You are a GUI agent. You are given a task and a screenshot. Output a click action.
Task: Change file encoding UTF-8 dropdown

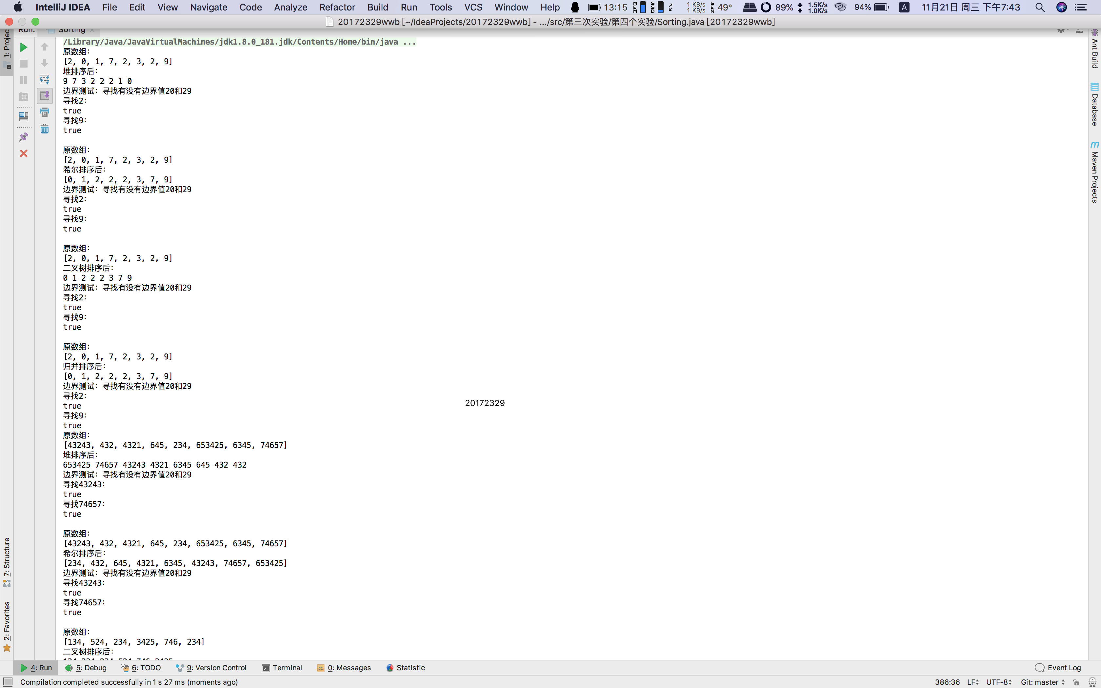pyautogui.click(x=999, y=682)
